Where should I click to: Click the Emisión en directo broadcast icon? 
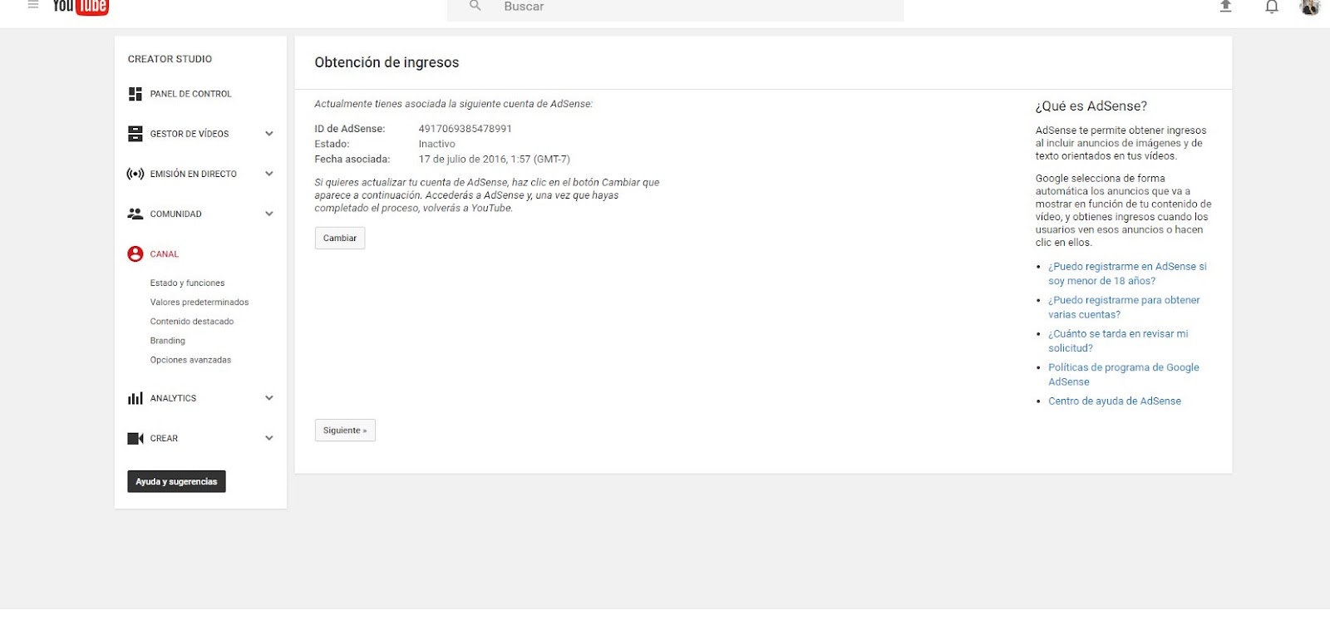(x=135, y=174)
